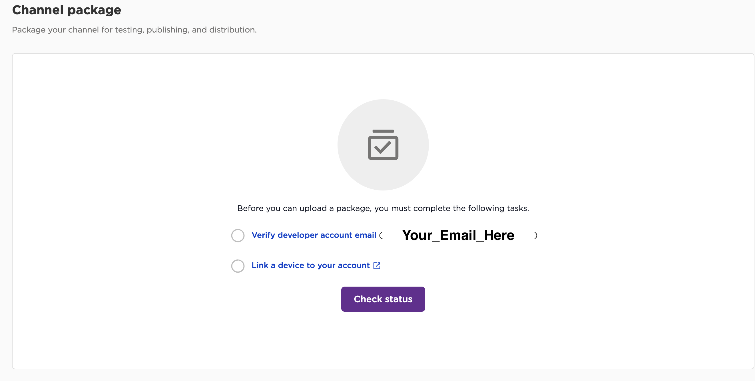
Task: Click the Your_Email_Here placeholder text
Action: [x=458, y=235]
